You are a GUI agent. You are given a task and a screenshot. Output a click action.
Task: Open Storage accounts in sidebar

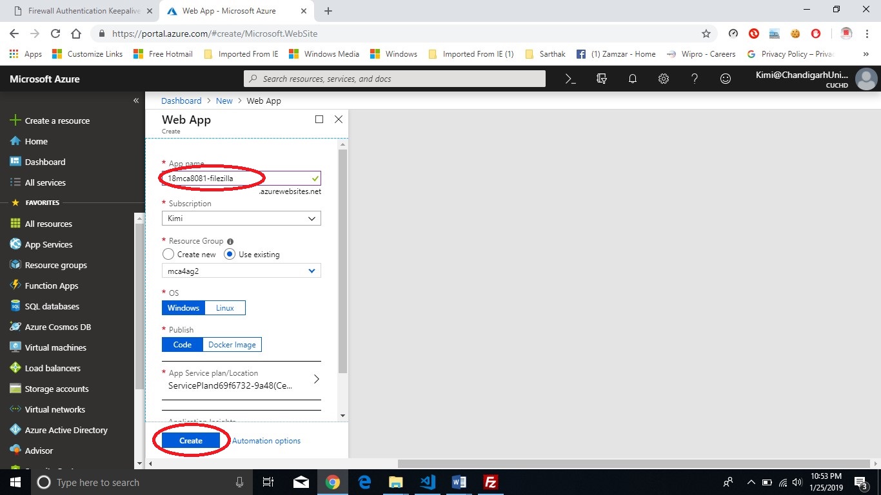coord(50,389)
